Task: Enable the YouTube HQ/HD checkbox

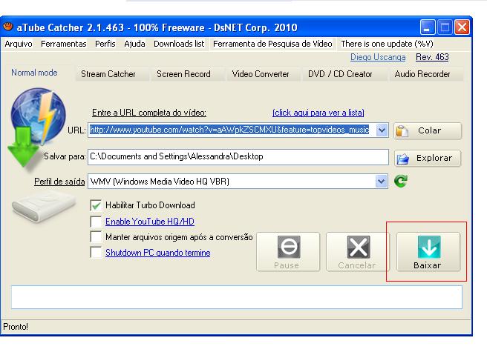Action: (x=96, y=221)
